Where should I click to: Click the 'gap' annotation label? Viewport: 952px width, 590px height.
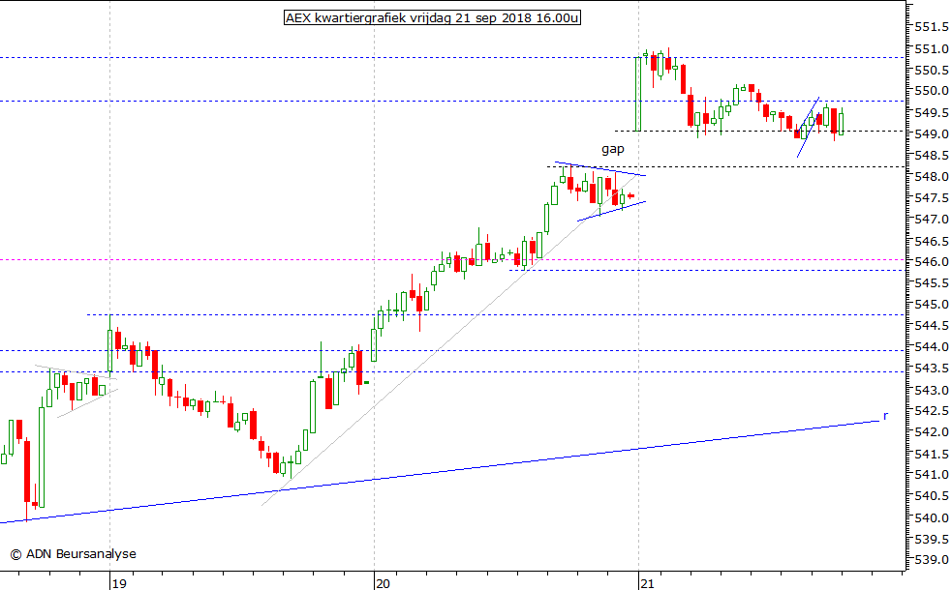coord(613,149)
